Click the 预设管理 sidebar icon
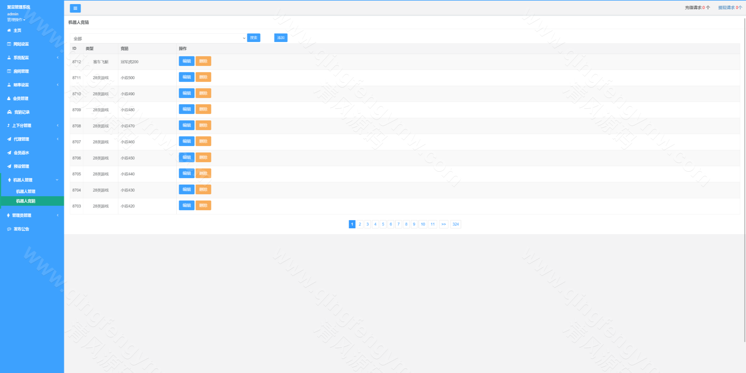The width and height of the screenshot is (746, 373). [x=9, y=166]
